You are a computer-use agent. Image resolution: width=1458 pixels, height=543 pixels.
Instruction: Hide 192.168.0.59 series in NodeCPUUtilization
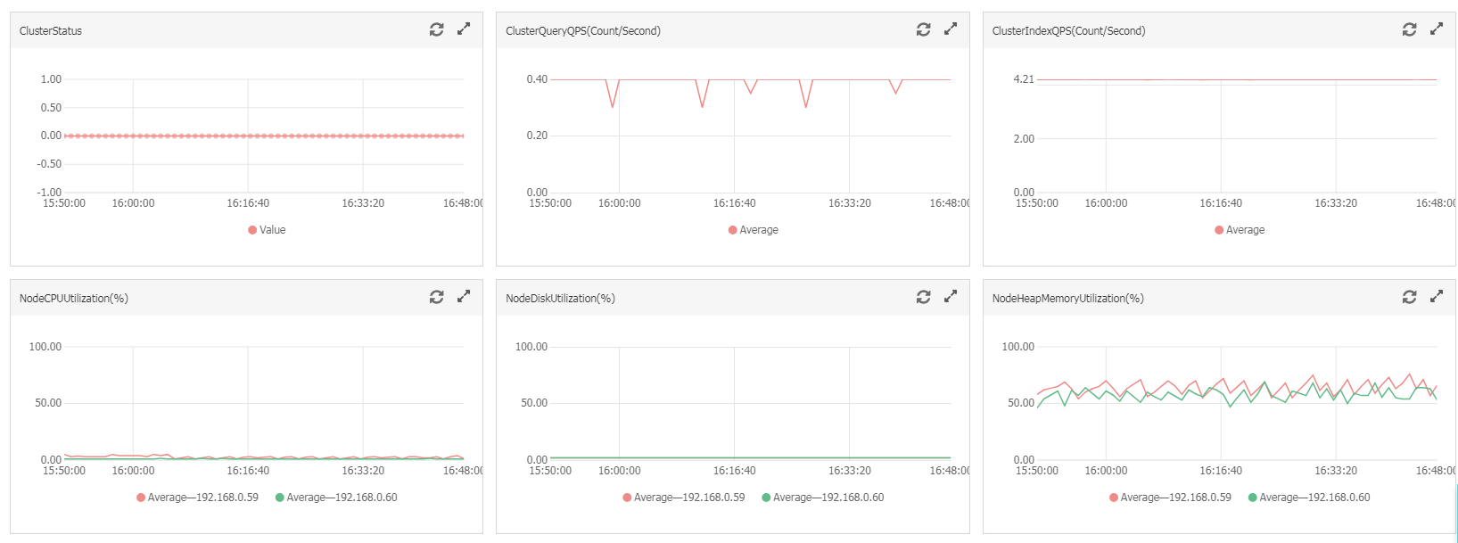[198, 498]
